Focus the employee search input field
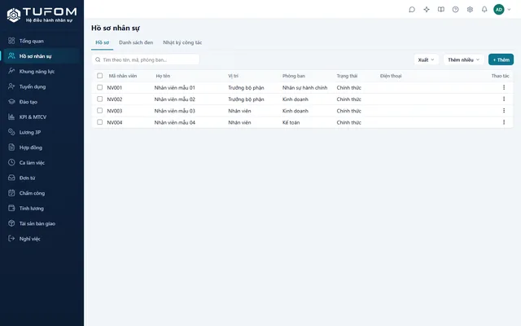Image resolution: width=521 pixels, height=326 pixels. coord(146,59)
